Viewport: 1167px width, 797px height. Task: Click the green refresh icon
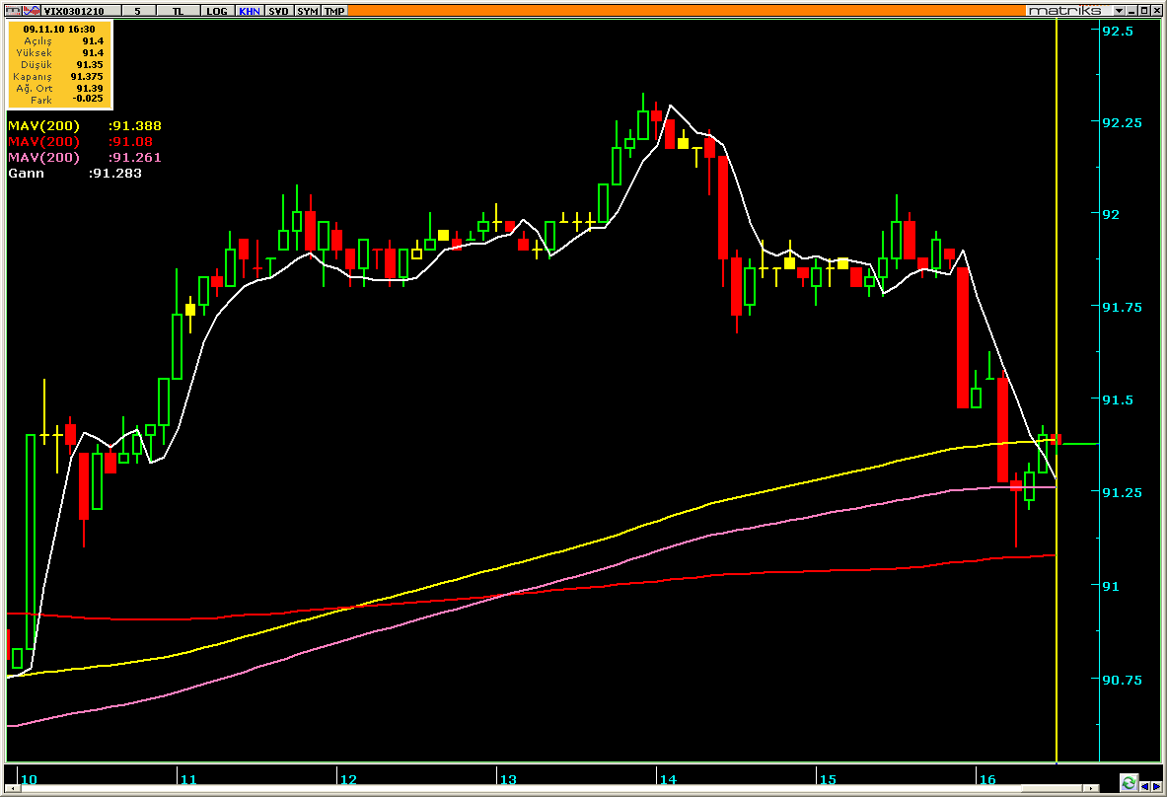click(x=1129, y=783)
